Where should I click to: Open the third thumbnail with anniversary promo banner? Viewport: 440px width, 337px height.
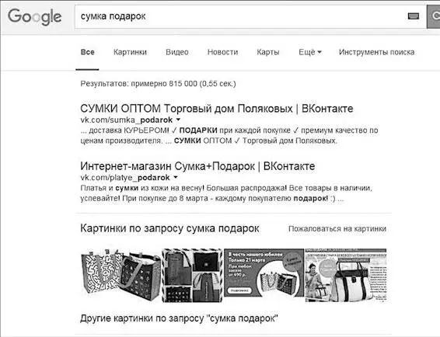(x=264, y=273)
